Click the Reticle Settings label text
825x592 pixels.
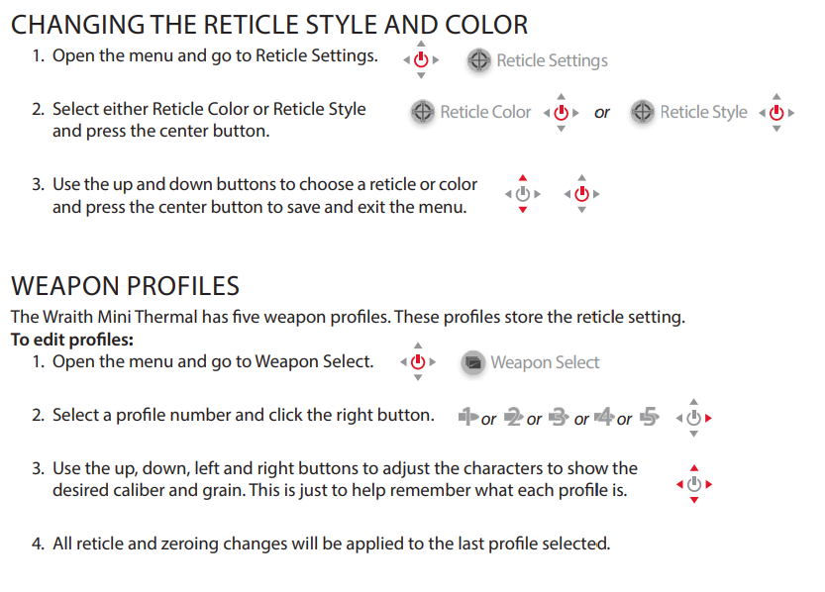[552, 60]
